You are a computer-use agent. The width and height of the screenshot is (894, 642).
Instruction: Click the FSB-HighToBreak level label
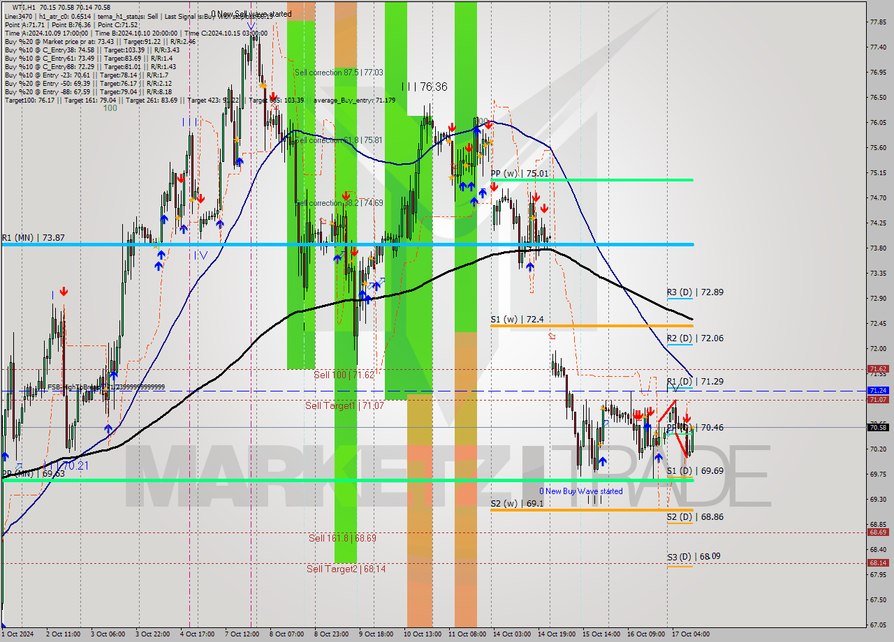pyautogui.click(x=106, y=387)
